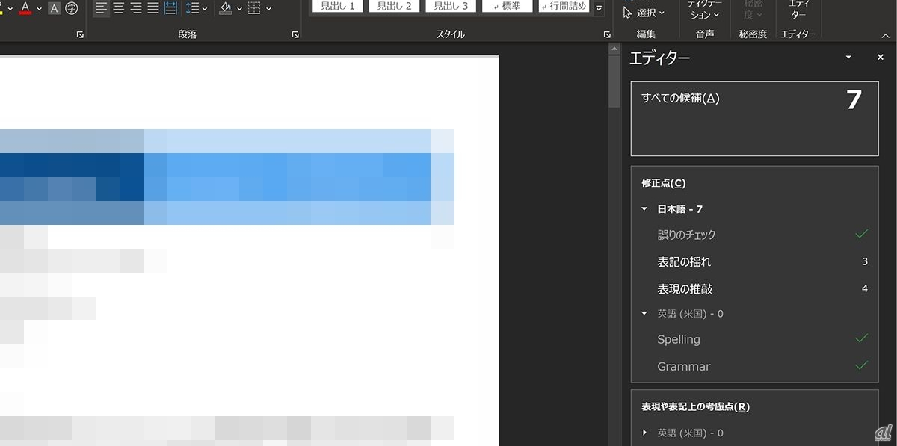Justify the paragraph text
The image size is (897, 446).
[x=152, y=8]
